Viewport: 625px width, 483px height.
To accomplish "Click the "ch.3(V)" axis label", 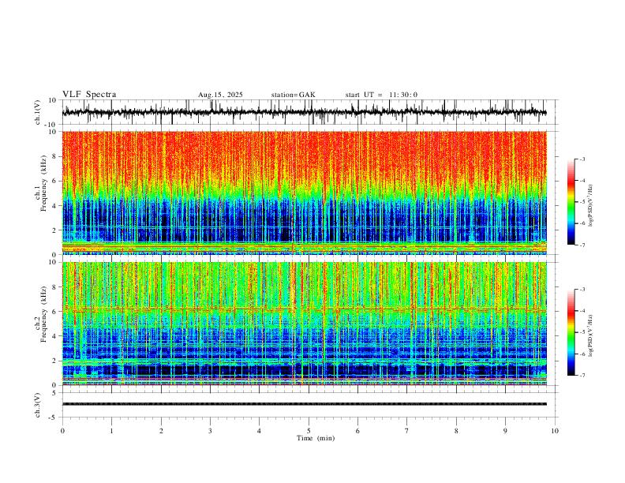I will tap(38, 405).
